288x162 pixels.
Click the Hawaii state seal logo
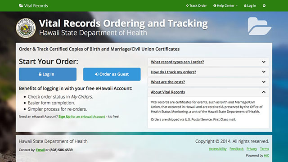(x=26, y=28)
